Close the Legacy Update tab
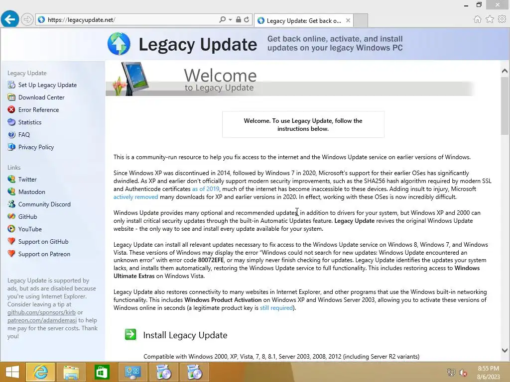Viewport: 510px width, 382px height. (x=348, y=20)
